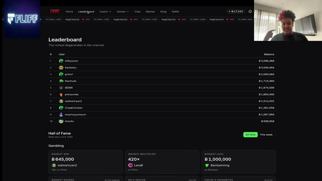Click the User column header

pyautogui.click(x=62, y=54)
